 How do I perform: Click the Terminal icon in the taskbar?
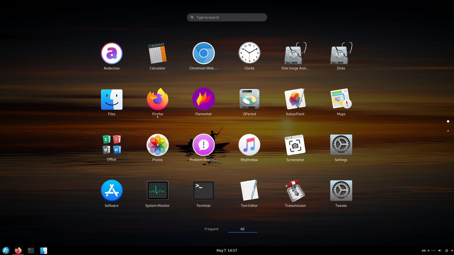31,250
